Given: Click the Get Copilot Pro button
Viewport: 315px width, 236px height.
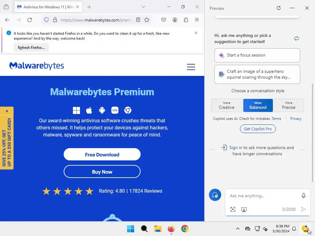Looking at the screenshot, I should point(258,129).
